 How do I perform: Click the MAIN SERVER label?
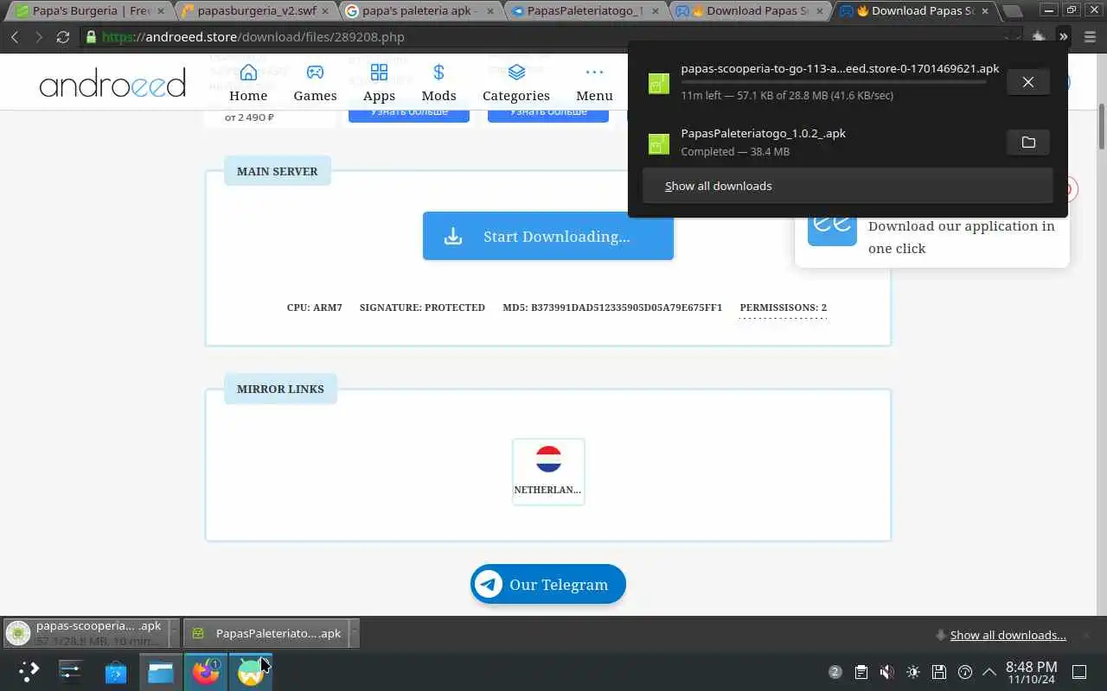tap(278, 171)
